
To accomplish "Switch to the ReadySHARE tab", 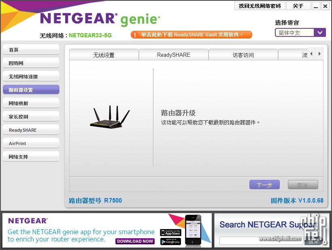I will 174,55.
